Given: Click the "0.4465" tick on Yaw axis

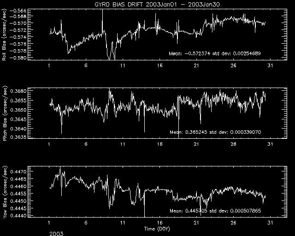Looking at the screenshot, I should 18,179.
